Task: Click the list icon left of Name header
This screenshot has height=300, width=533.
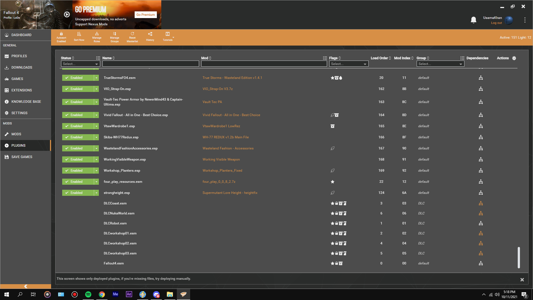Action: point(98,58)
